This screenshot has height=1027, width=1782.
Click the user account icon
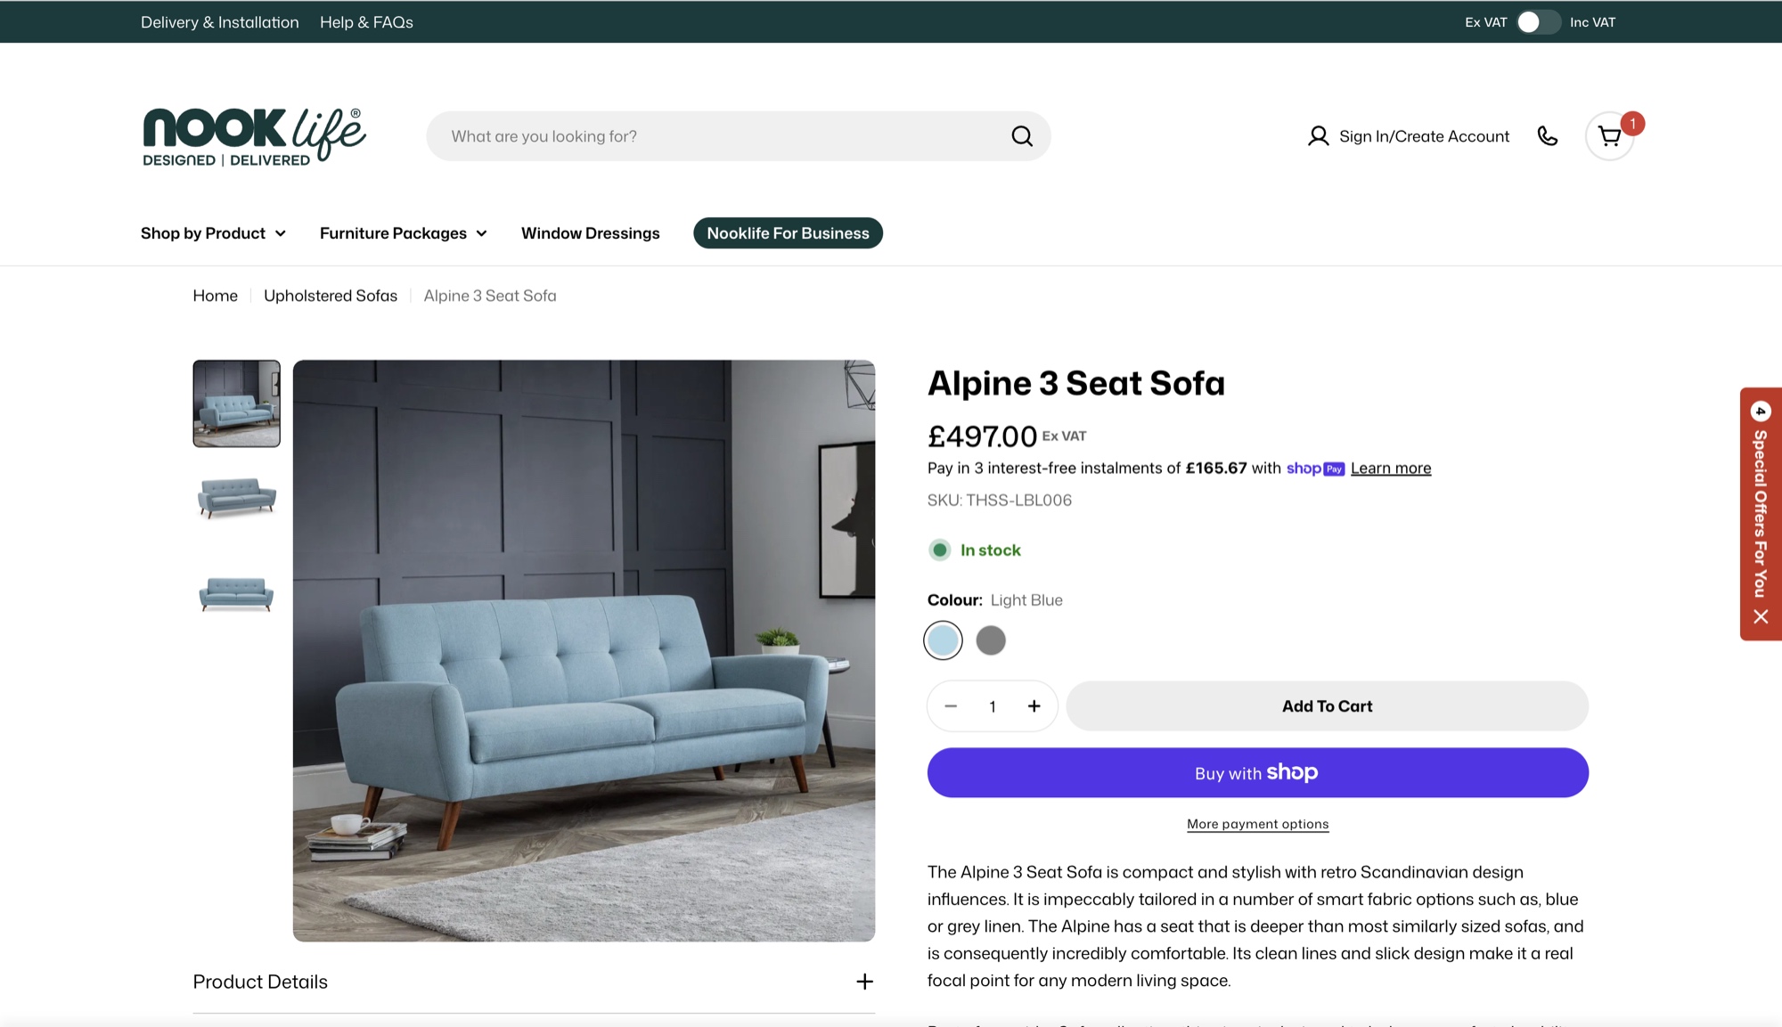click(x=1318, y=136)
